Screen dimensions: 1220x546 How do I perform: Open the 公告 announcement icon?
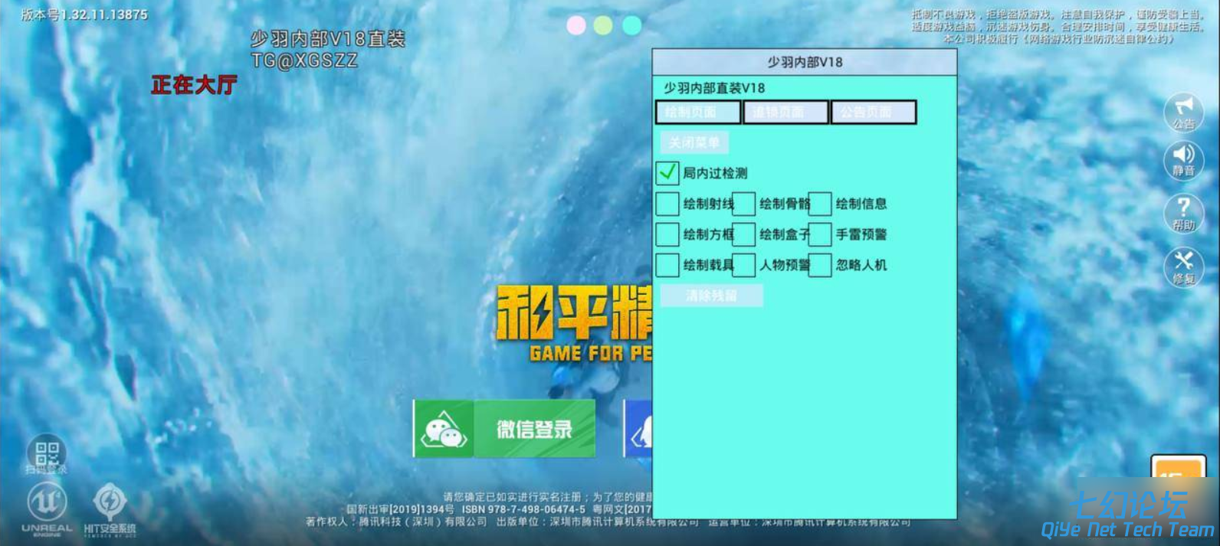click(x=1183, y=112)
